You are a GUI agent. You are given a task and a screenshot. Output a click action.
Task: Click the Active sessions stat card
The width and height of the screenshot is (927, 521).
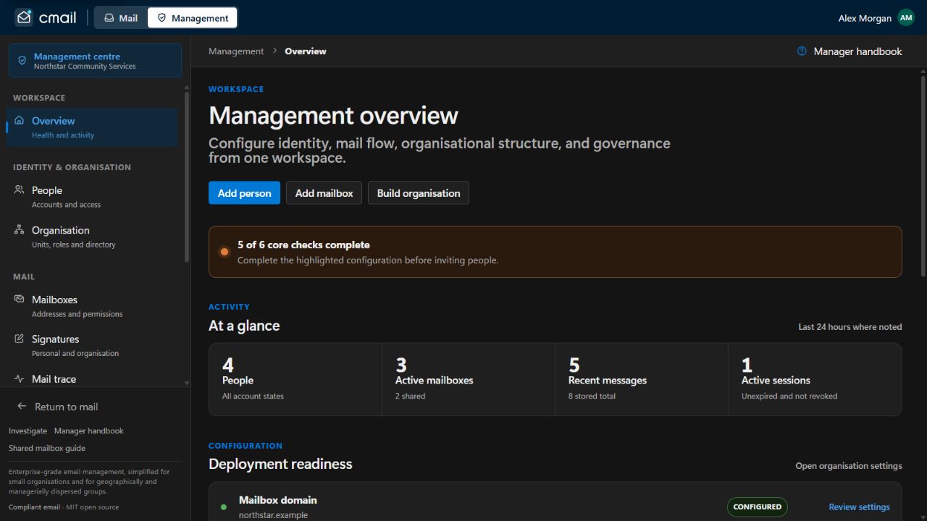[815, 379]
